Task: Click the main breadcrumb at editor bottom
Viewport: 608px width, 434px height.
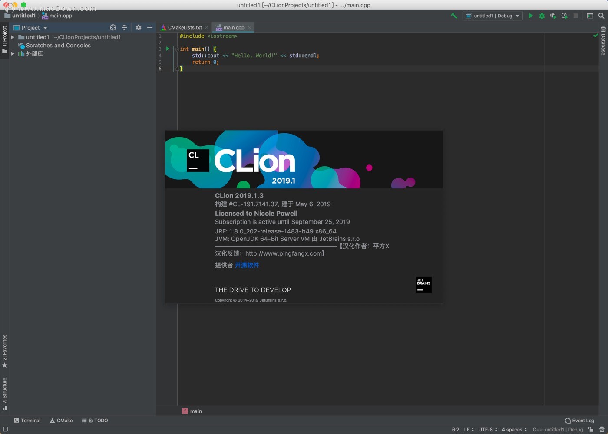Action: 192,411
